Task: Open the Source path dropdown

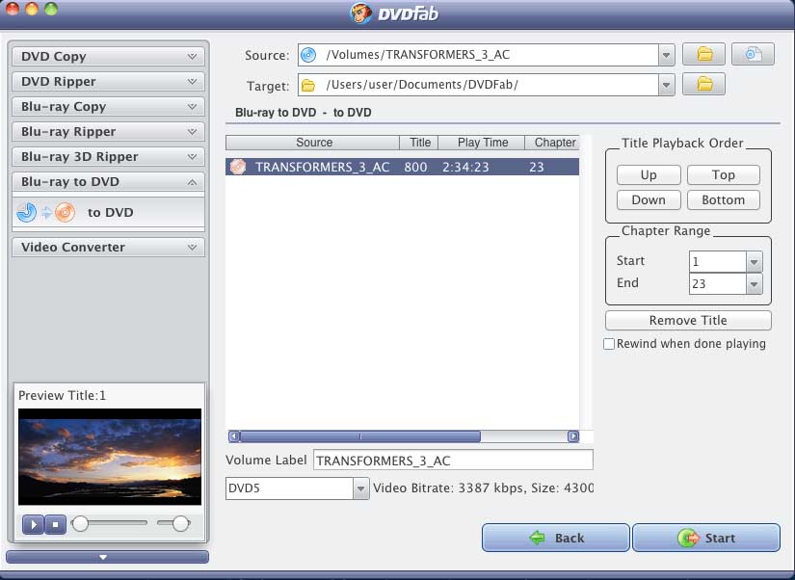Action: click(x=666, y=55)
